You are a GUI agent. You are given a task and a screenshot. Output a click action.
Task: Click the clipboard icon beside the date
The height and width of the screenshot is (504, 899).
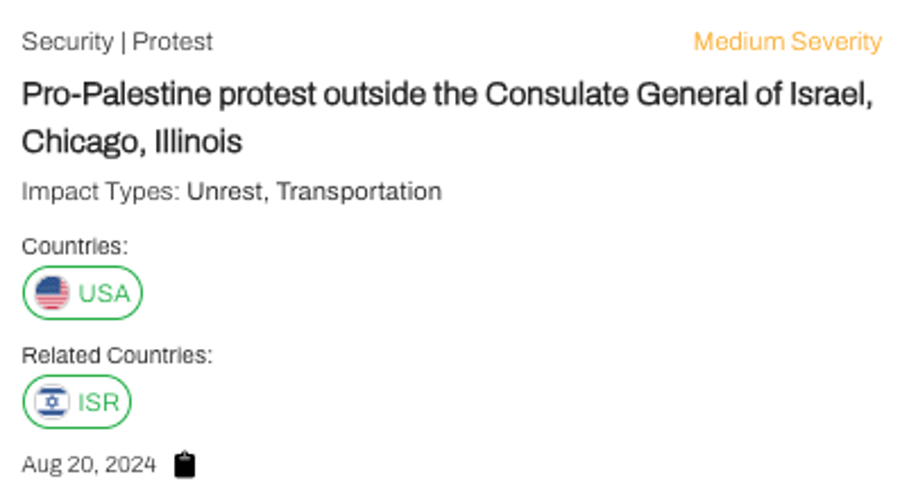[x=185, y=465]
